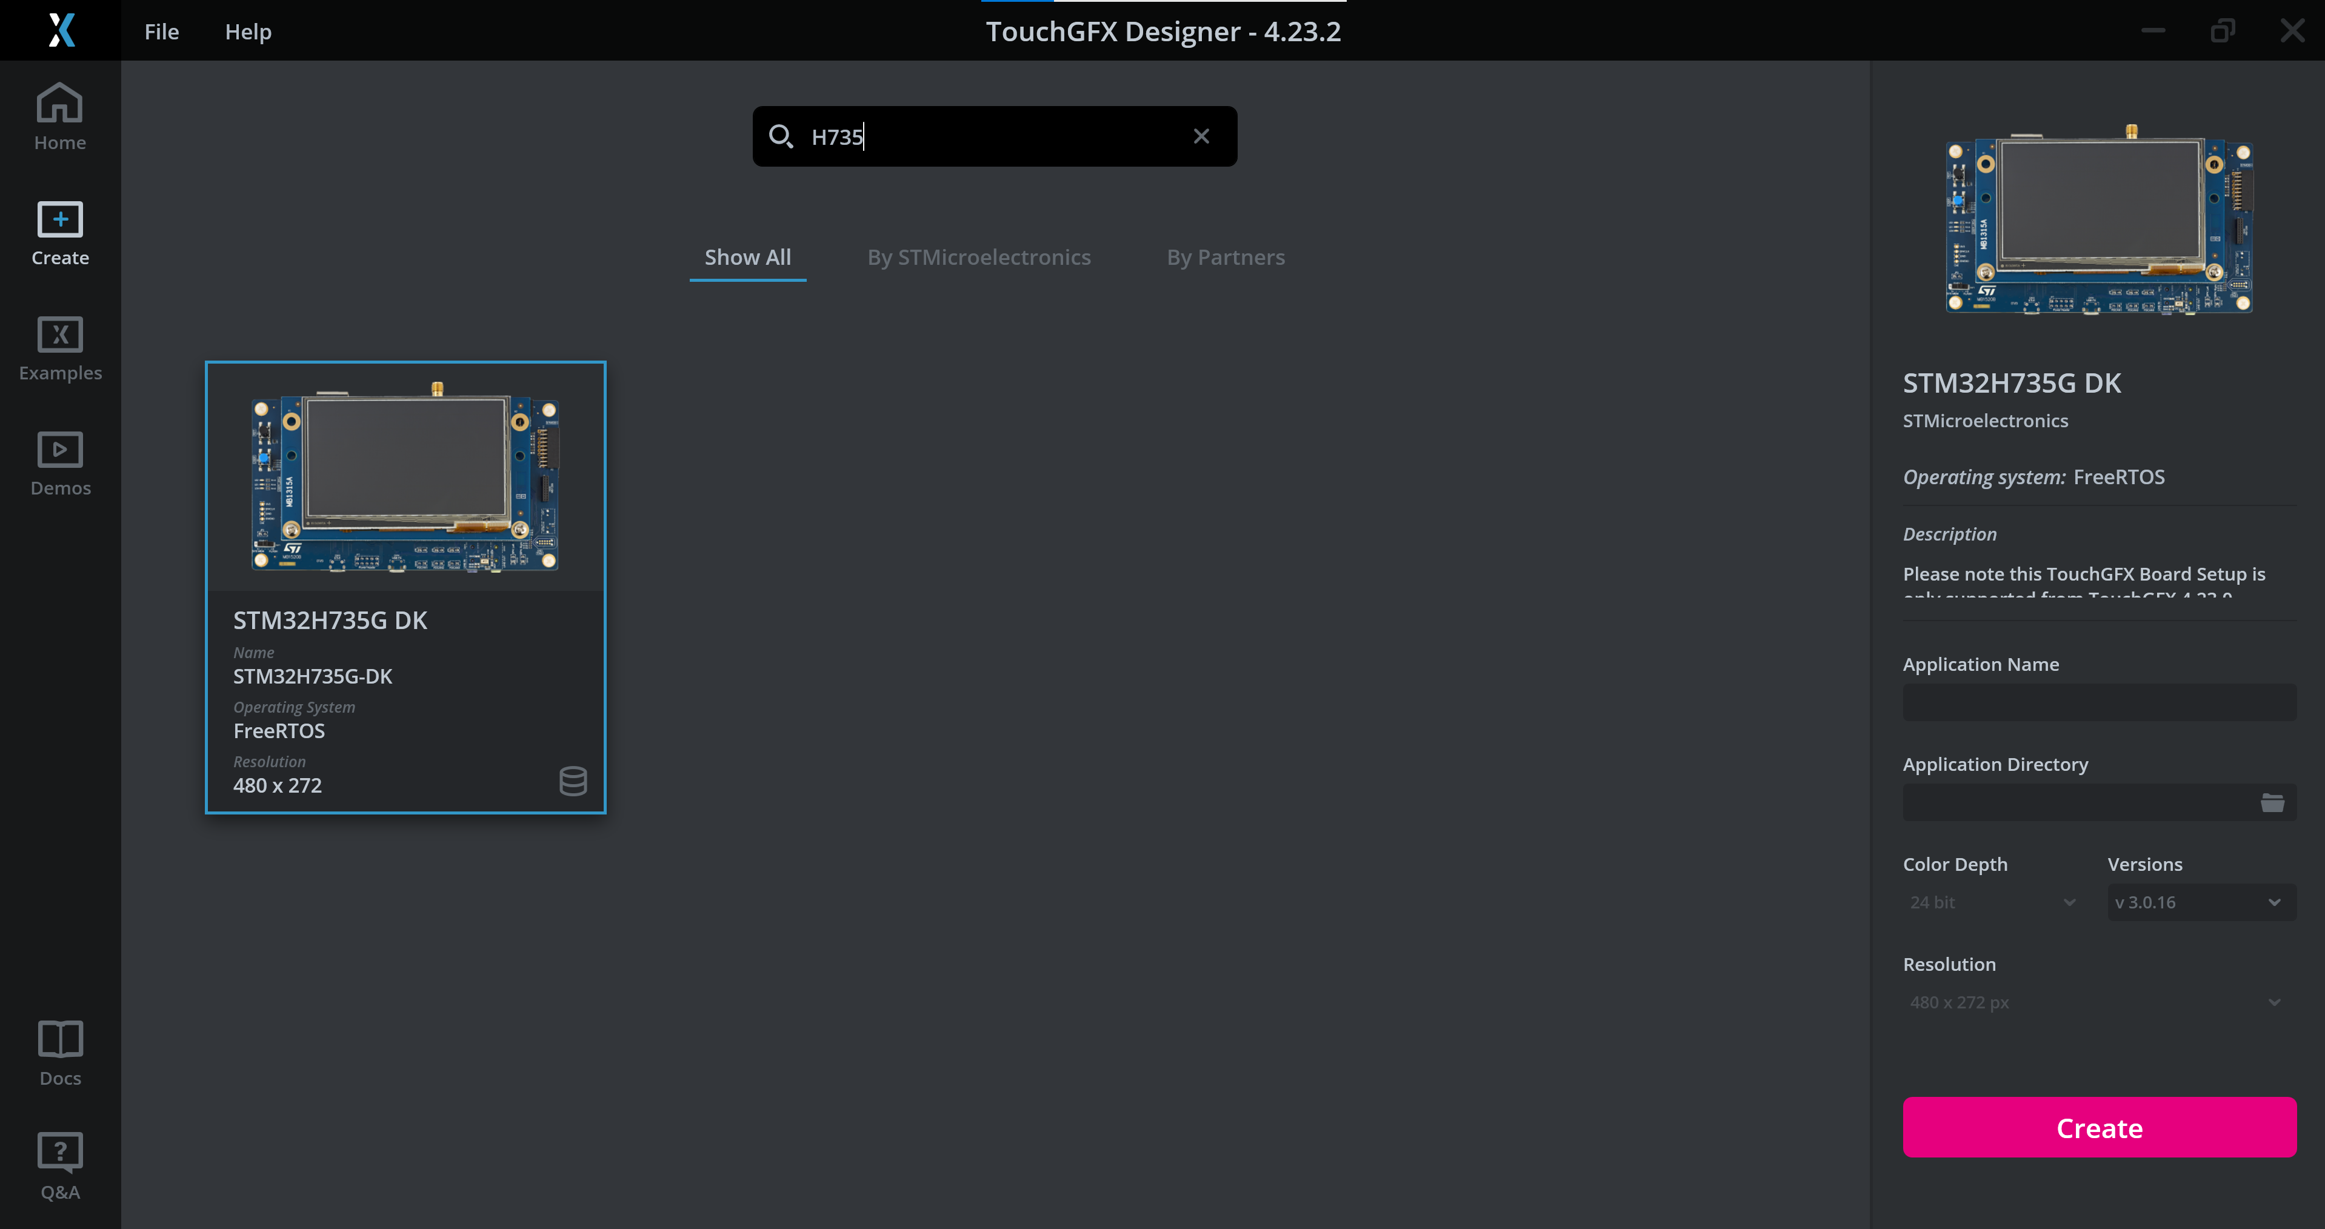Select the STM32H735G DK board card
The height and width of the screenshot is (1229, 2325).
[405, 587]
